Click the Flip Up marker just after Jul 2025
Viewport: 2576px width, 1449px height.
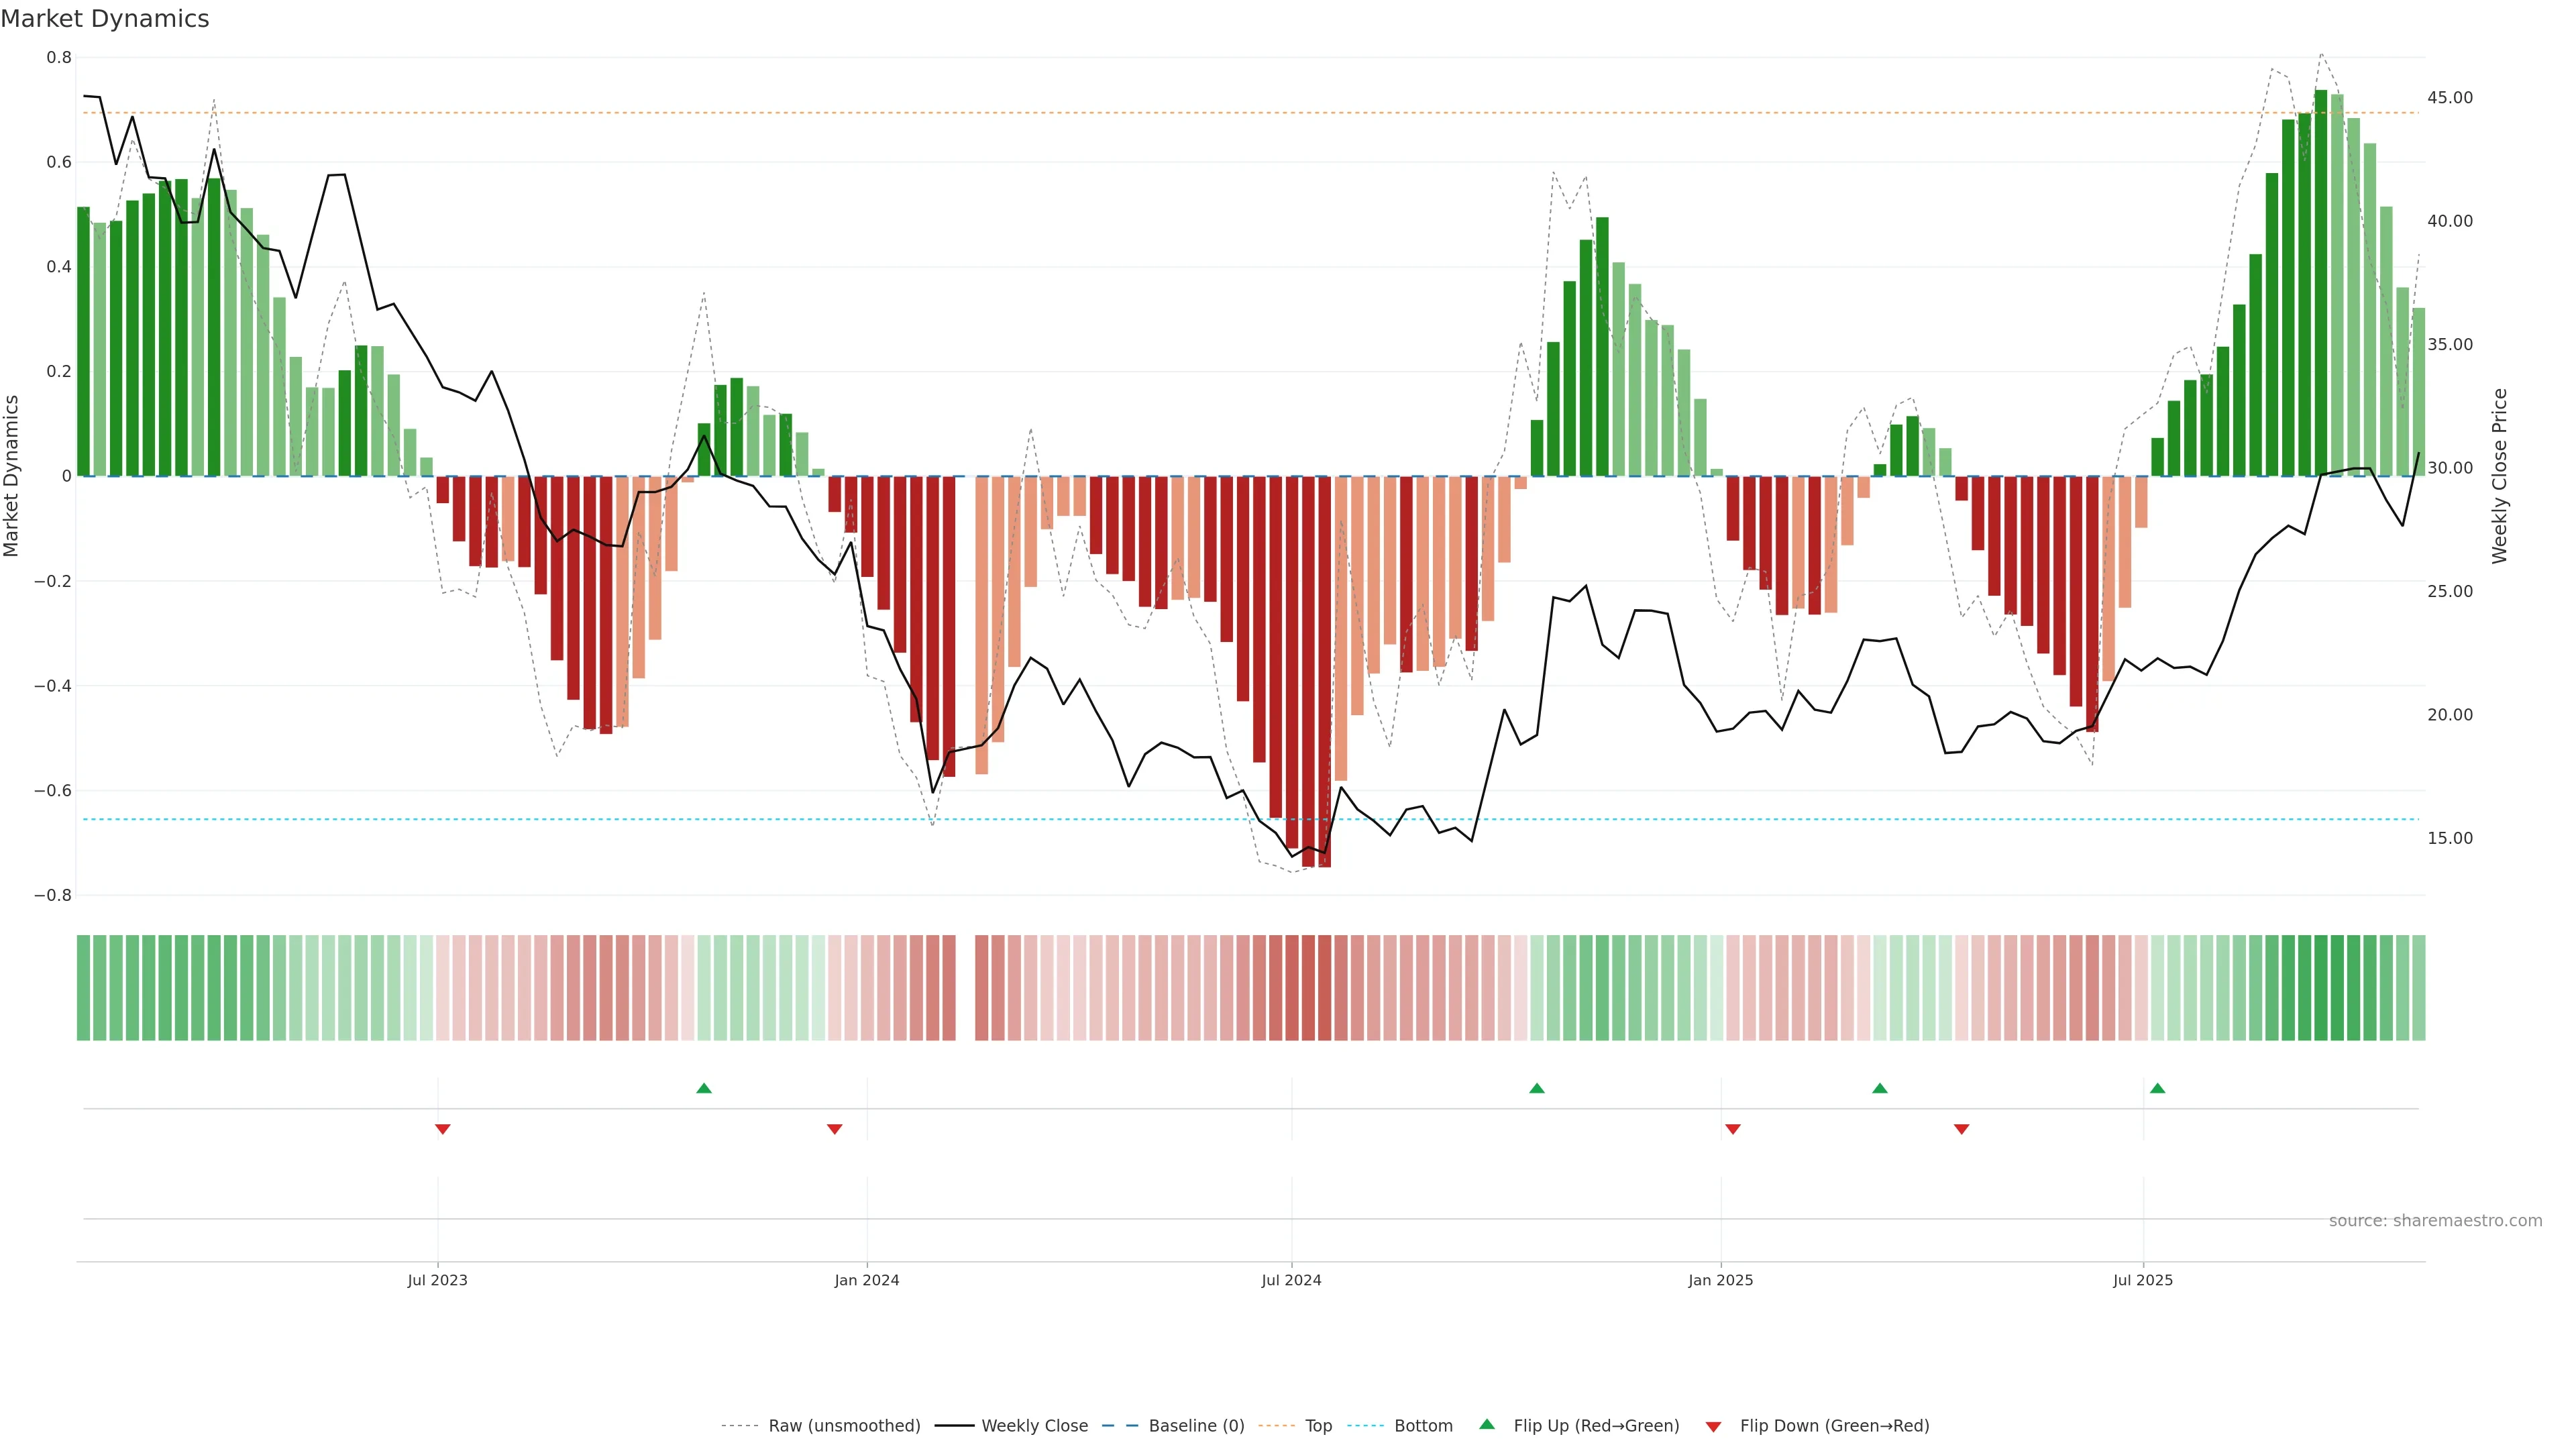point(2157,1088)
